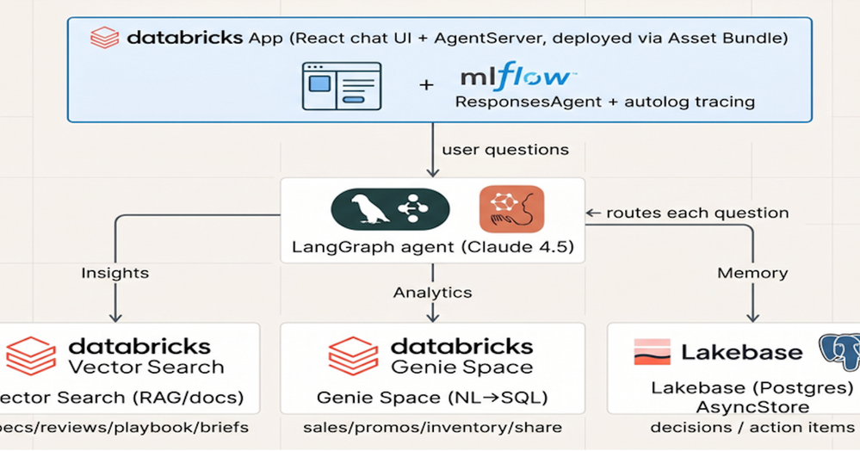Click the orange Claude icon
The width and height of the screenshot is (860, 451).
coord(511,209)
